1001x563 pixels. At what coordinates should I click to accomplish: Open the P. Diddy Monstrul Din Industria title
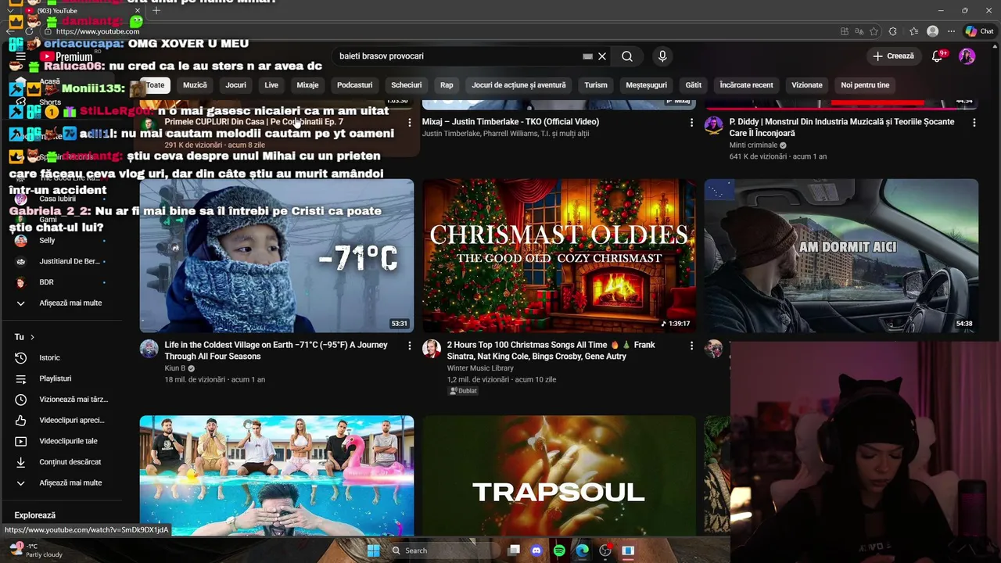(841, 127)
